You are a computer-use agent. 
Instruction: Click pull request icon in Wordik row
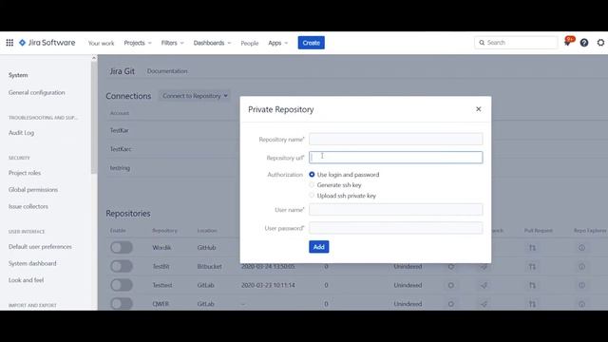point(532,247)
